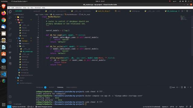Open the Search view in activity bar
Image resolution: width=193 pixels, height=108 pixels.
[10, 23]
